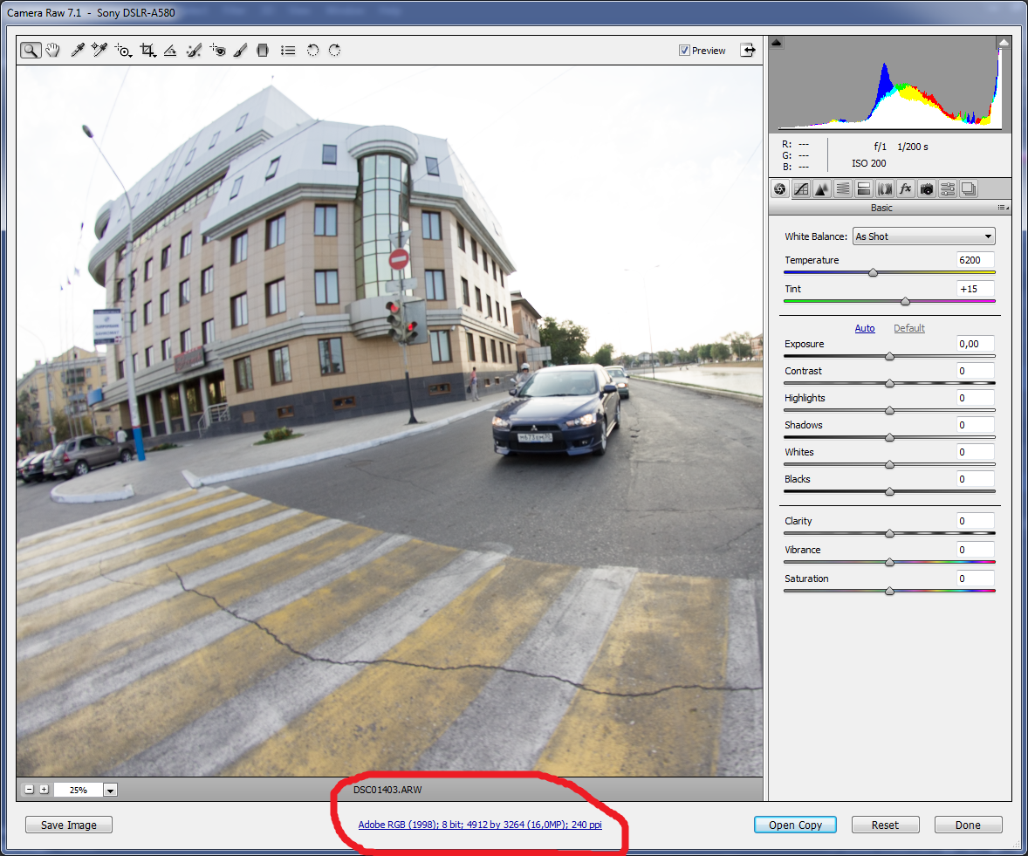Rotate image 90° counterclockwise
This screenshot has width=1028, height=856.
tap(312, 51)
